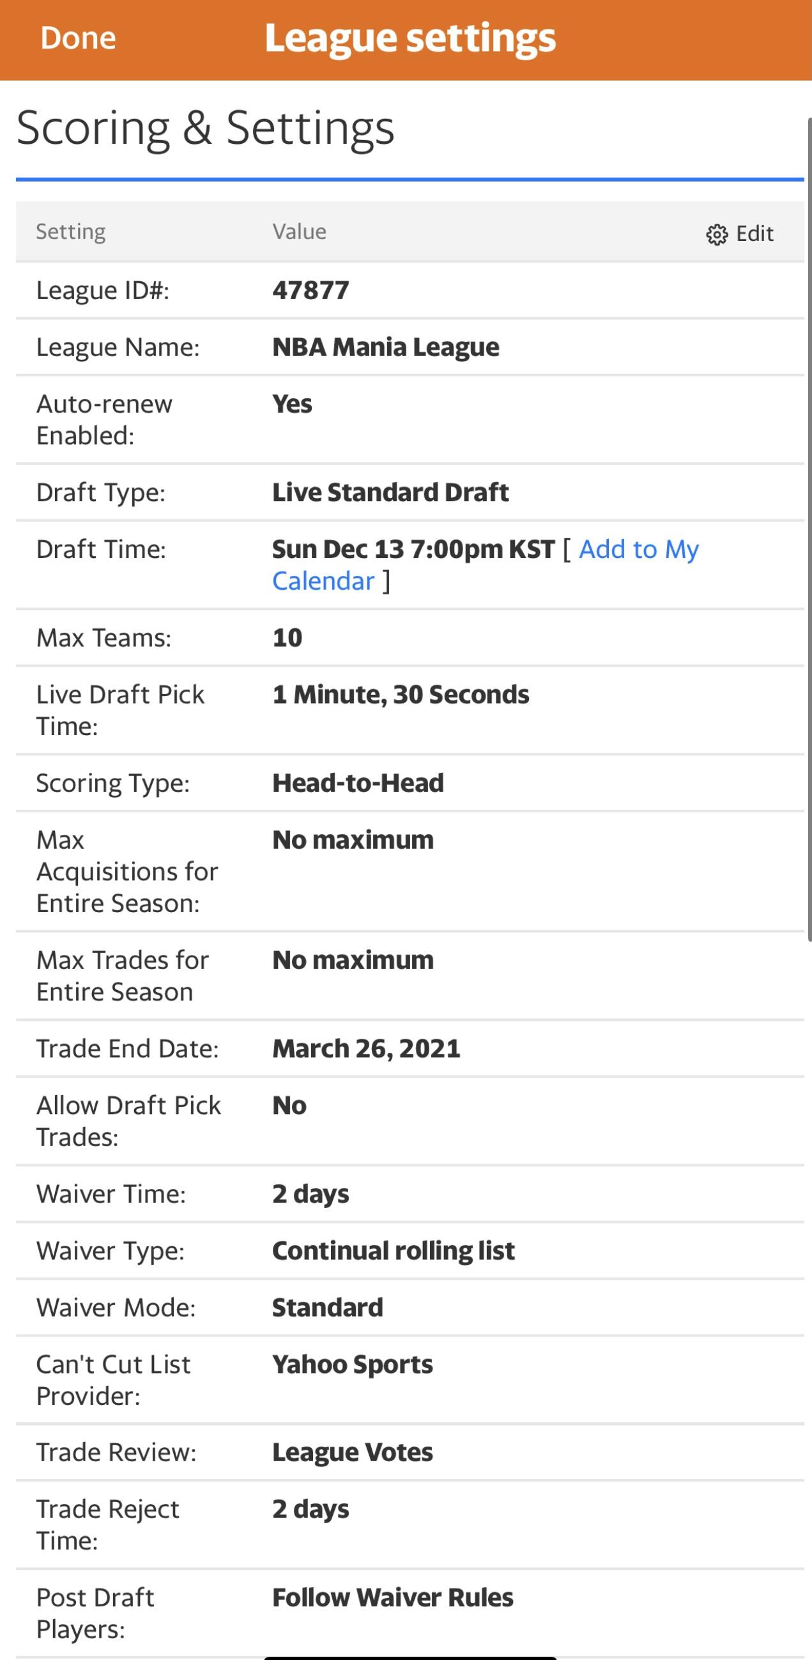Tap the League settings title
This screenshot has width=812, height=1660.
point(410,38)
